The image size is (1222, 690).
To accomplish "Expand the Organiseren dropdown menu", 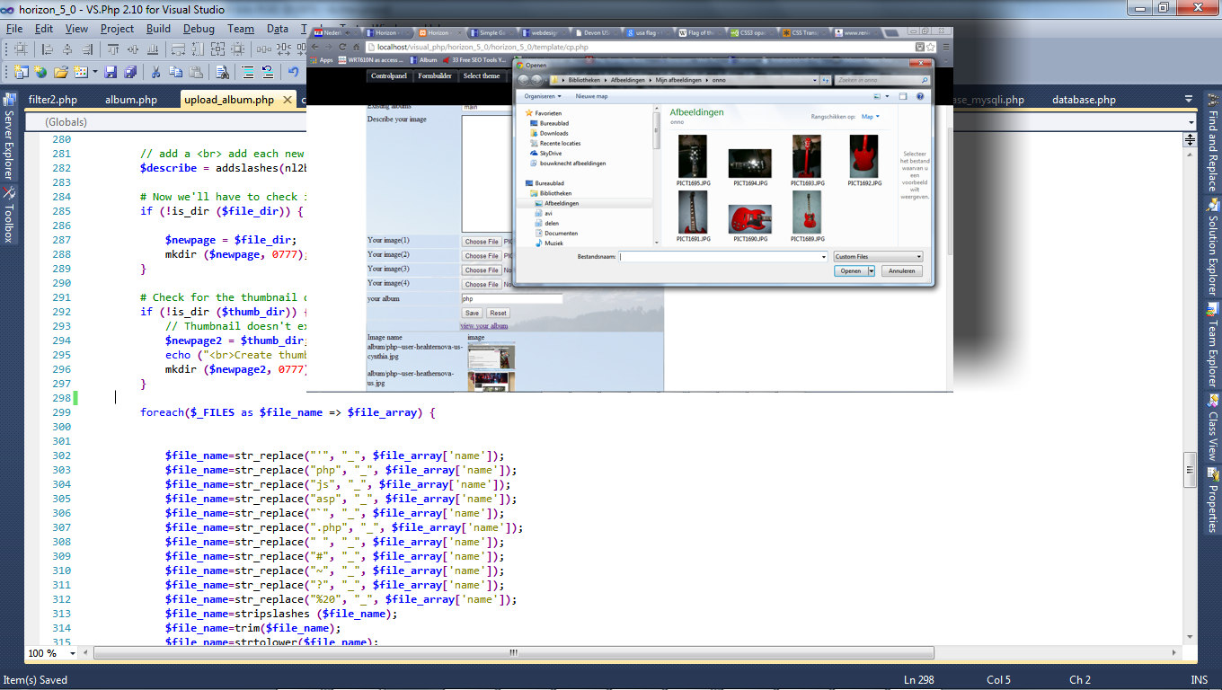I will (543, 96).
